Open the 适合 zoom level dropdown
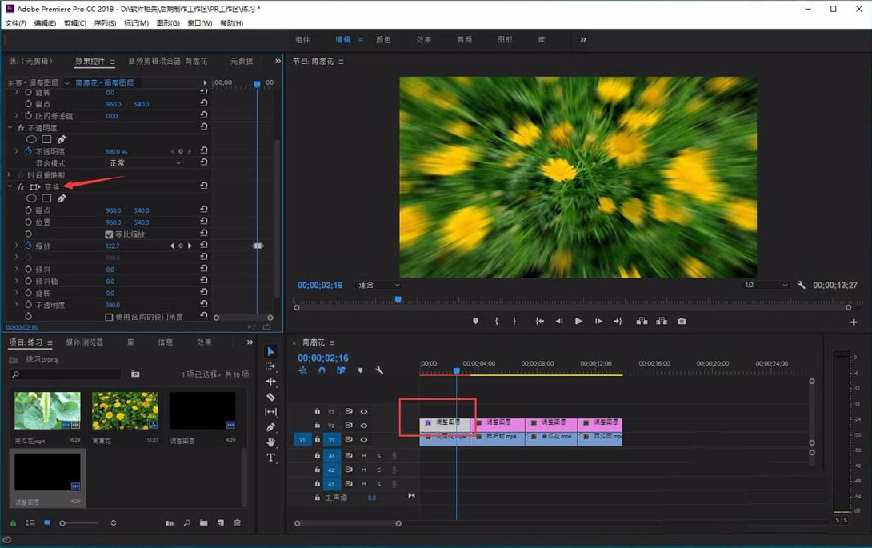Viewport: 872px width, 548px height. (378, 285)
